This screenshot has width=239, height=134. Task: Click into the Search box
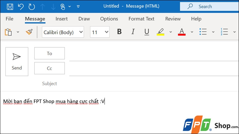click(x=209, y=6)
